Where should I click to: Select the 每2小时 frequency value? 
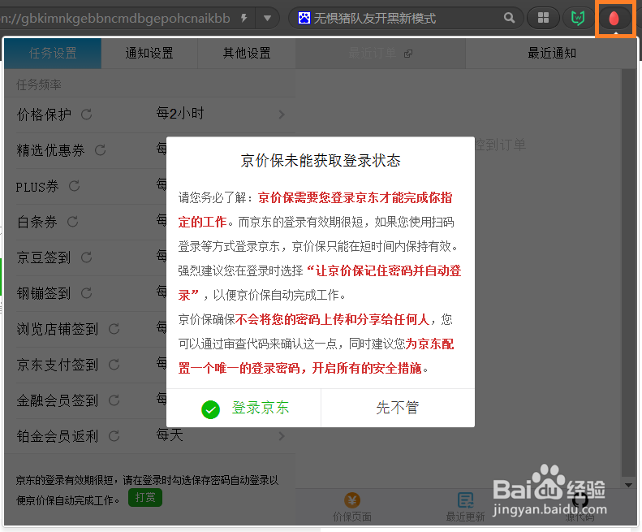[180, 113]
